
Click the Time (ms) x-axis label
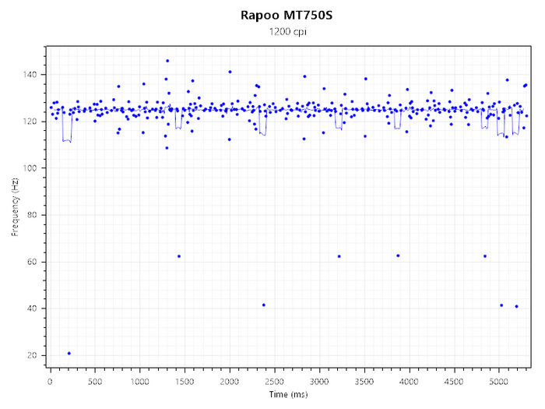[290, 395]
